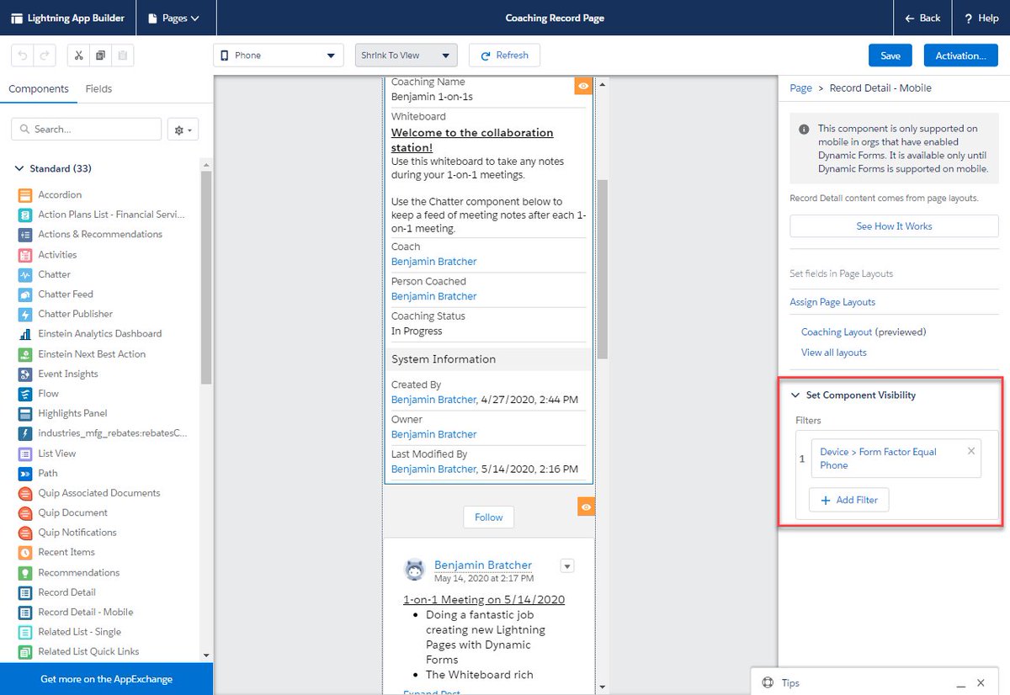Image resolution: width=1010 pixels, height=695 pixels.
Task: Click the Add Filter button
Action: [x=848, y=500]
